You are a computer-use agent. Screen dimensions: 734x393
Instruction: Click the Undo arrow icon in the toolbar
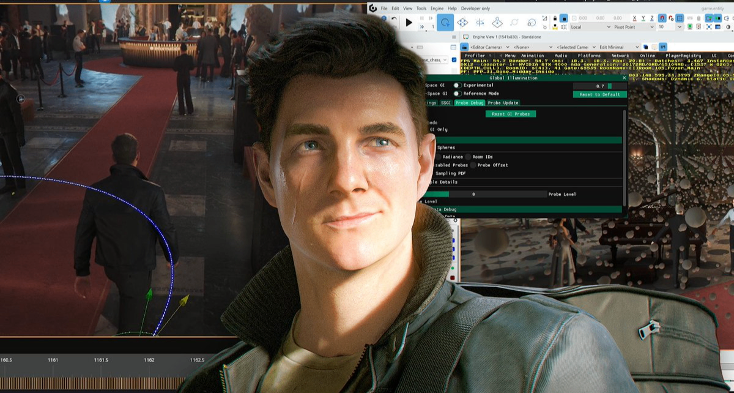[394, 18]
